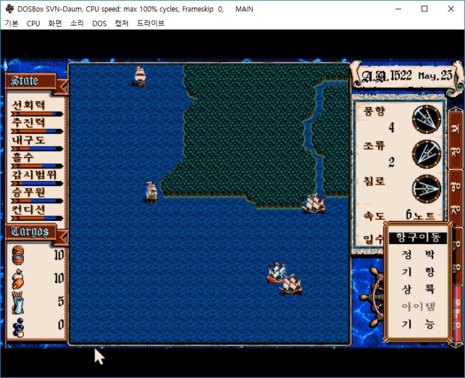Click the cannonball quantity 0
The height and width of the screenshot is (378, 465).
pyautogui.click(x=61, y=325)
